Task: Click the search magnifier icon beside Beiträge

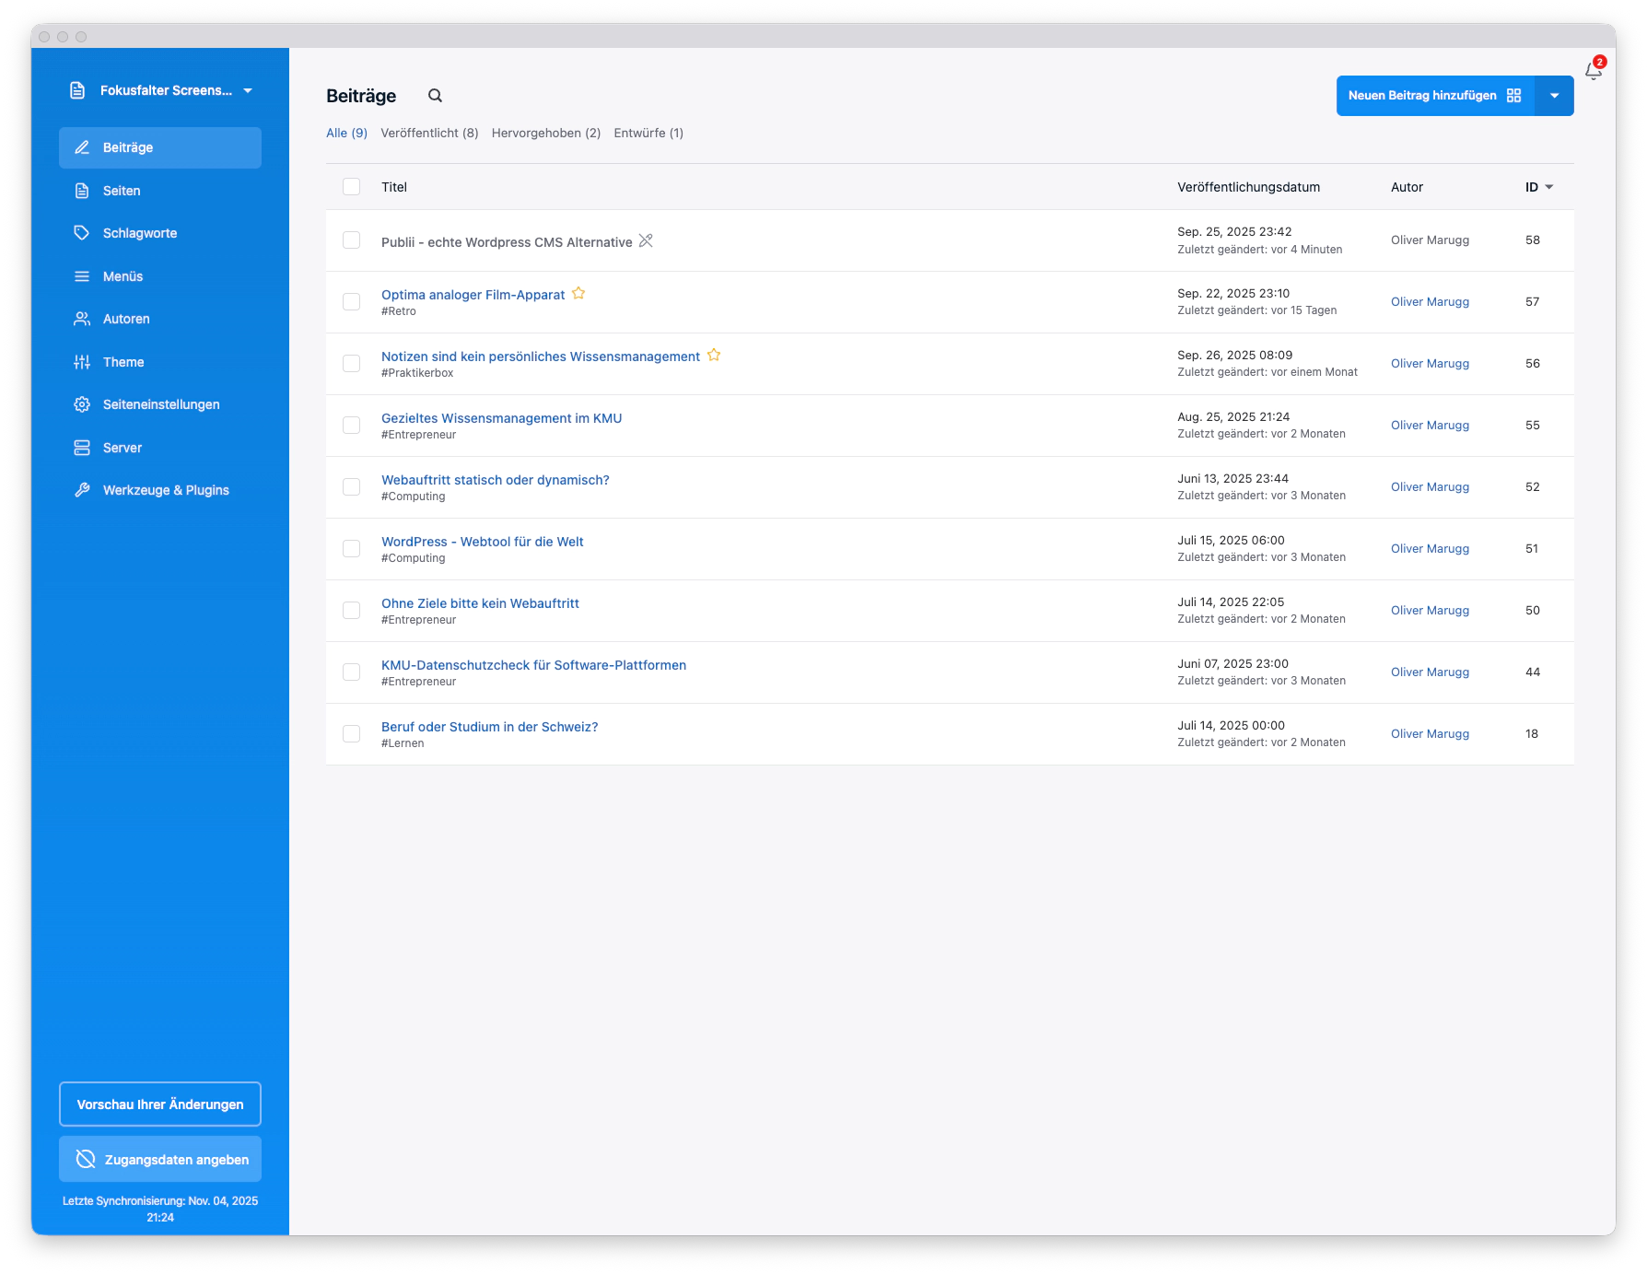Action: coord(435,96)
